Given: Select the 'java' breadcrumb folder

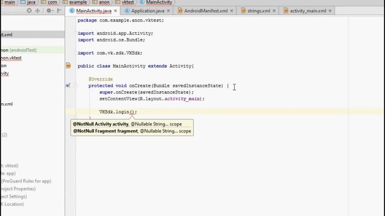Looking at the screenshot, I should 28,2.
